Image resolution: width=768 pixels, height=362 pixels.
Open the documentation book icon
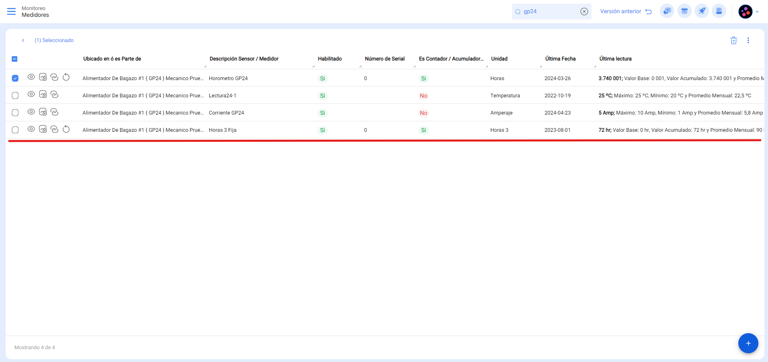[x=719, y=11]
